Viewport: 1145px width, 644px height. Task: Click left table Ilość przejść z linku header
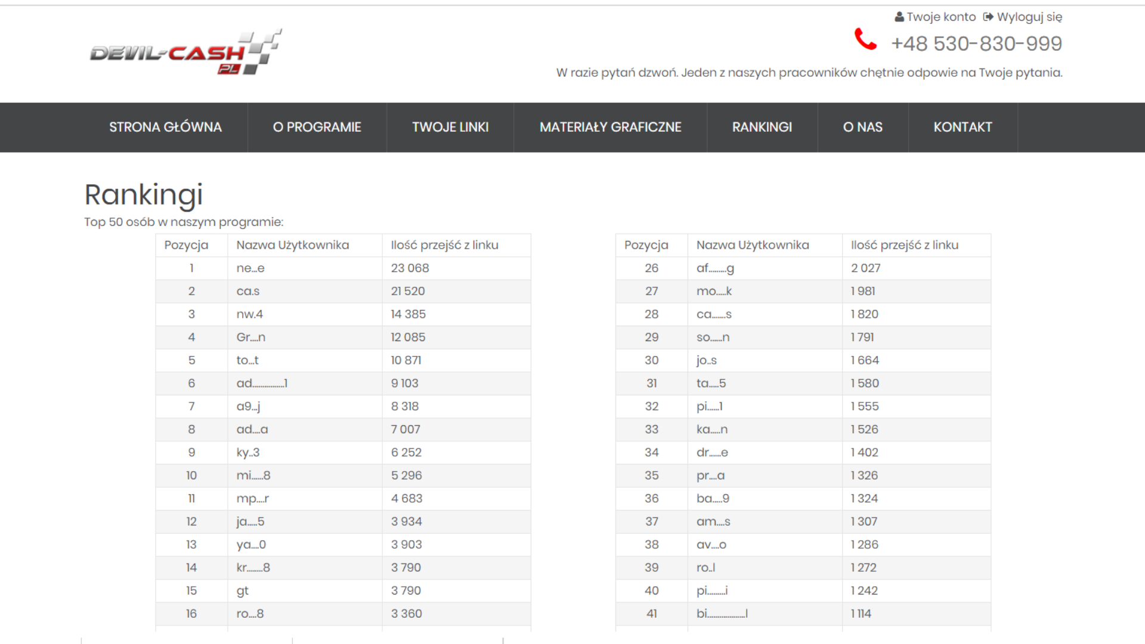pos(444,245)
